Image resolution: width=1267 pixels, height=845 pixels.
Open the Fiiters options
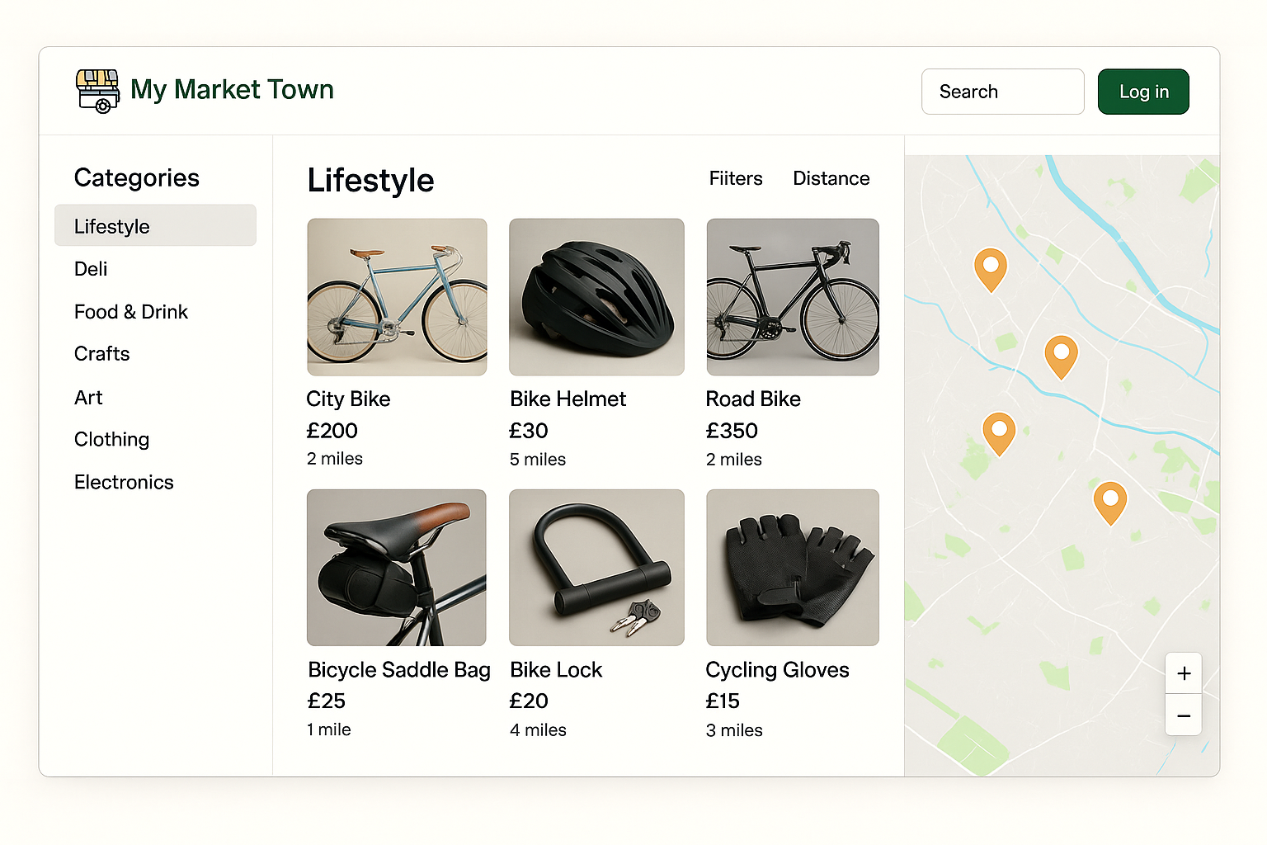tap(735, 178)
